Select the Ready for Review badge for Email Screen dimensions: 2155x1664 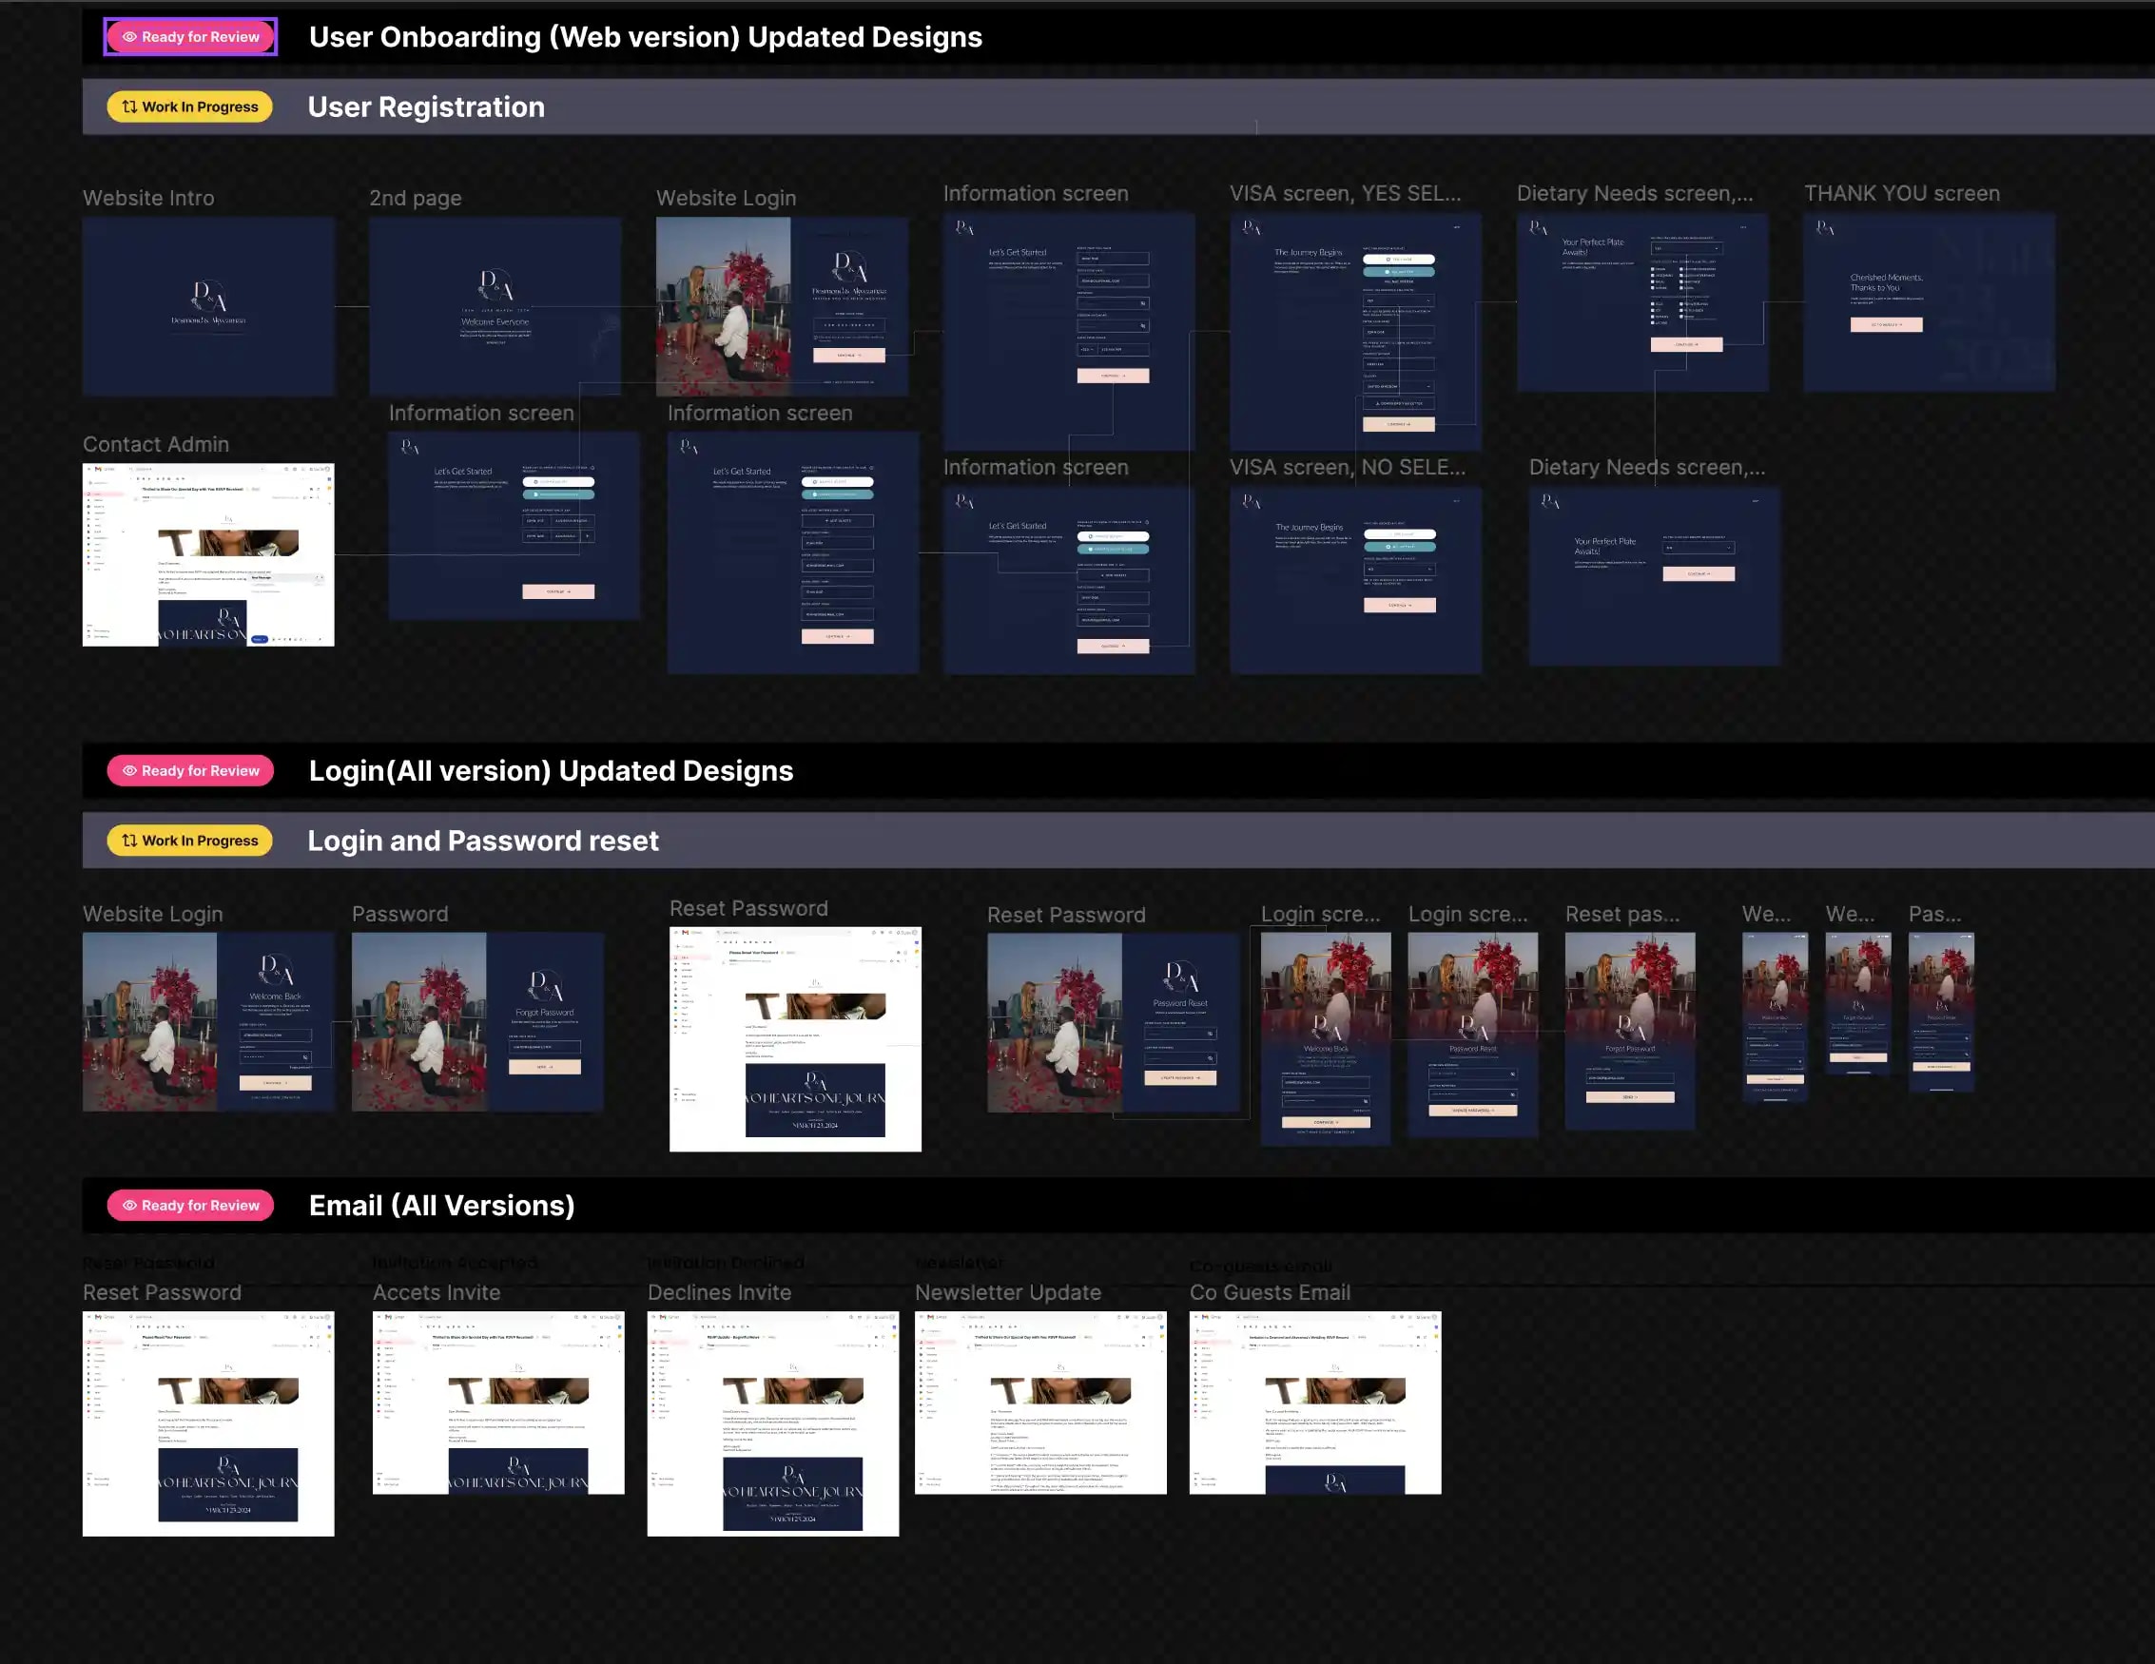coord(190,1206)
